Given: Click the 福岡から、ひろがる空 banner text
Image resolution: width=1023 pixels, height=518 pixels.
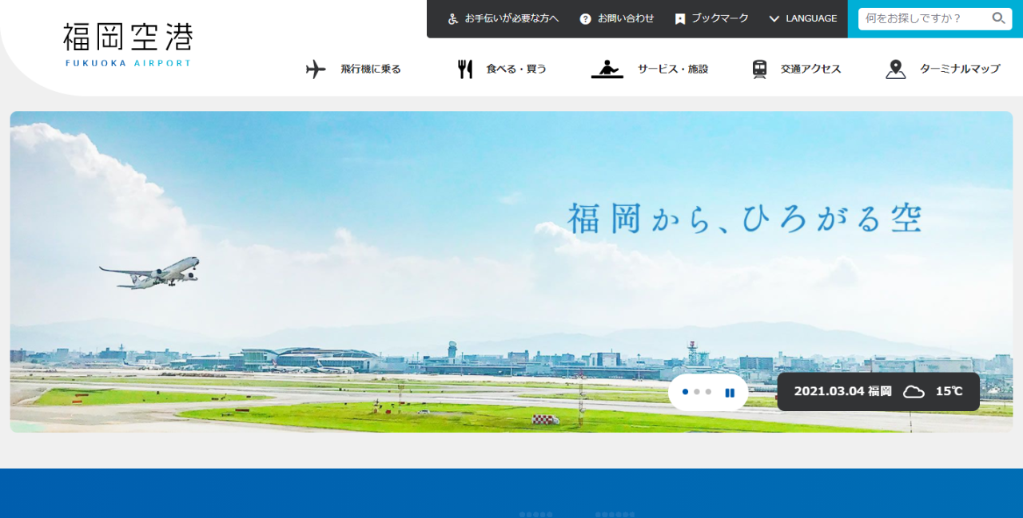Looking at the screenshot, I should [x=745, y=219].
